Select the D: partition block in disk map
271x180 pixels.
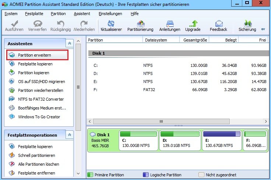(180, 140)
